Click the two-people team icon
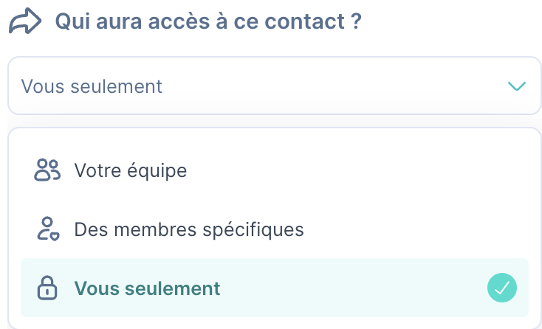Image resolution: width=542 pixels, height=329 pixels. coord(47,170)
